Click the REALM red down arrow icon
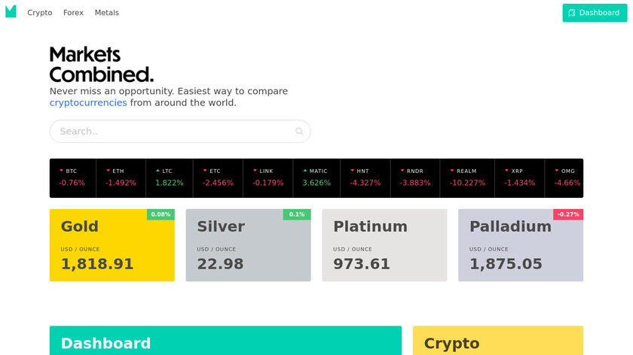Viewport: 633px width, 355px height. point(451,171)
